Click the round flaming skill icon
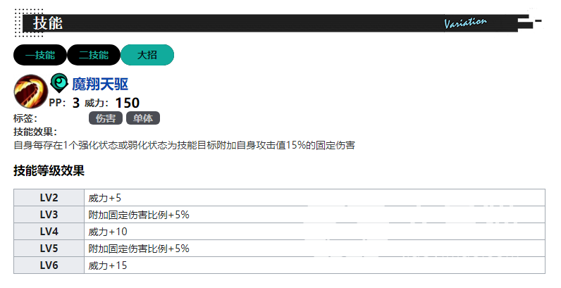This screenshot has width=561, height=288. (30, 91)
